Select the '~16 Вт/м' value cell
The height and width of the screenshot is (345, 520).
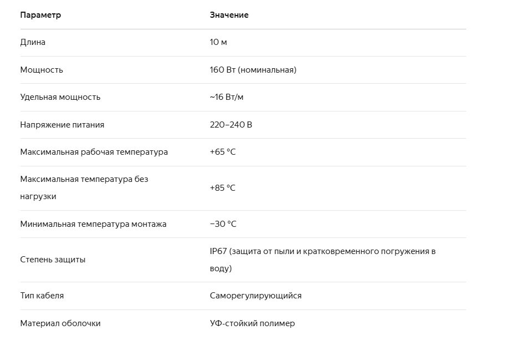click(x=227, y=97)
